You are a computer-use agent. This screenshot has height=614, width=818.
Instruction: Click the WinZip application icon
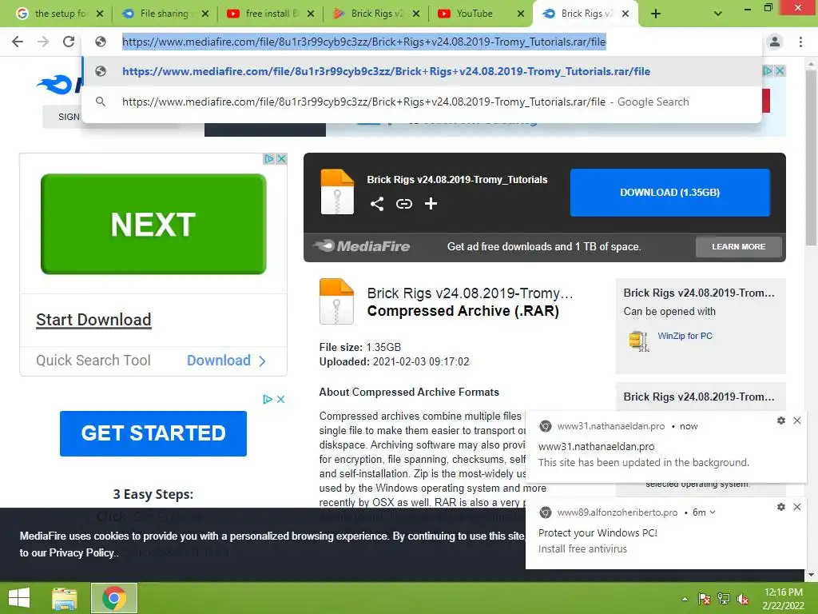pos(639,341)
